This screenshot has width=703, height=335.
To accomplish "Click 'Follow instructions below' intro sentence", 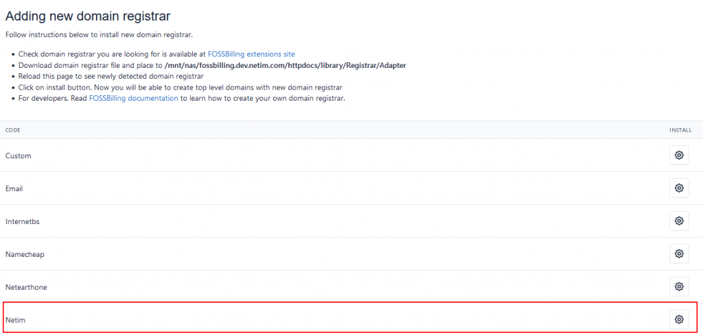I will [99, 34].
